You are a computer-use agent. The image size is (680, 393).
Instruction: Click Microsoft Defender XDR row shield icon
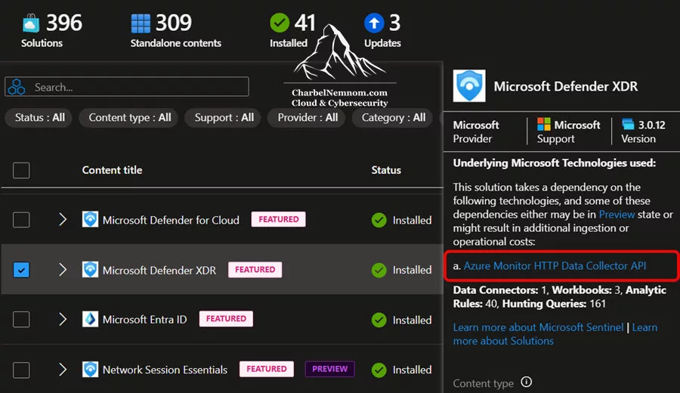coord(90,269)
